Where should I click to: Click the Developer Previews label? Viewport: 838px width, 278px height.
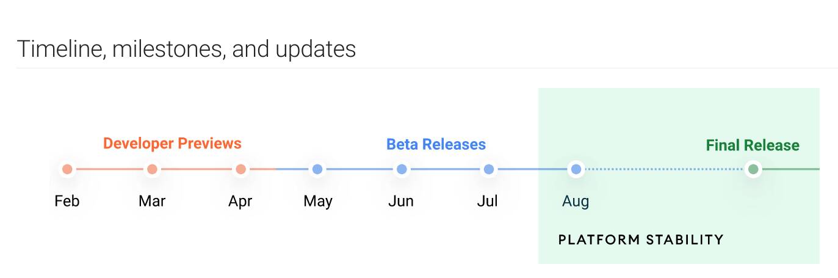172,144
